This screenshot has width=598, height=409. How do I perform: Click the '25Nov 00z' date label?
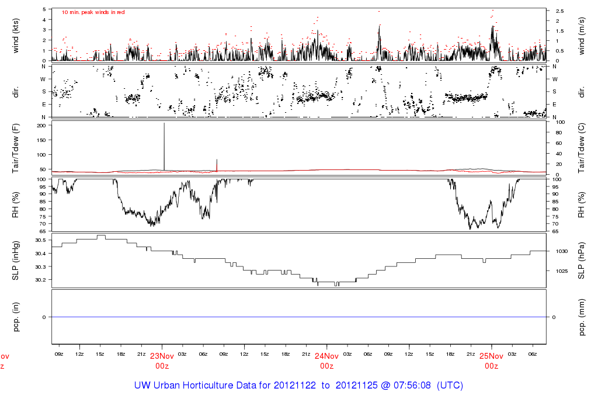[x=491, y=361]
